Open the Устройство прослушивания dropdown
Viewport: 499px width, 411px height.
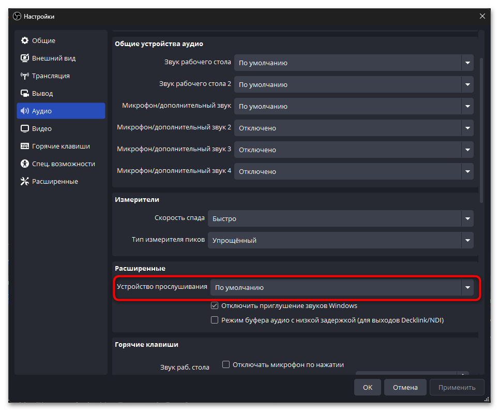(342, 287)
